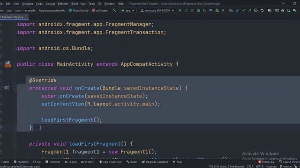Open the Git menu

(100, 4)
